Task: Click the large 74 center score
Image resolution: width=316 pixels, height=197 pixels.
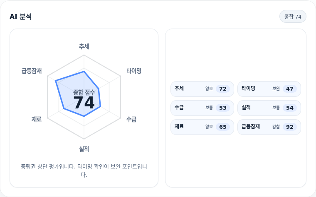Action: point(84,103)
